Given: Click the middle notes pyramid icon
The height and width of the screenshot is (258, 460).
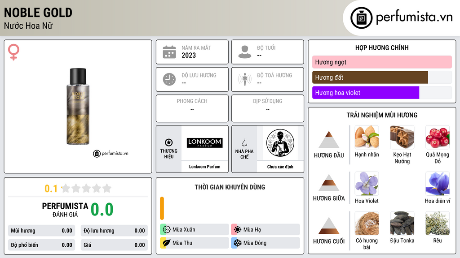Looking at the screenshot, I should click(x=329, y=183).
